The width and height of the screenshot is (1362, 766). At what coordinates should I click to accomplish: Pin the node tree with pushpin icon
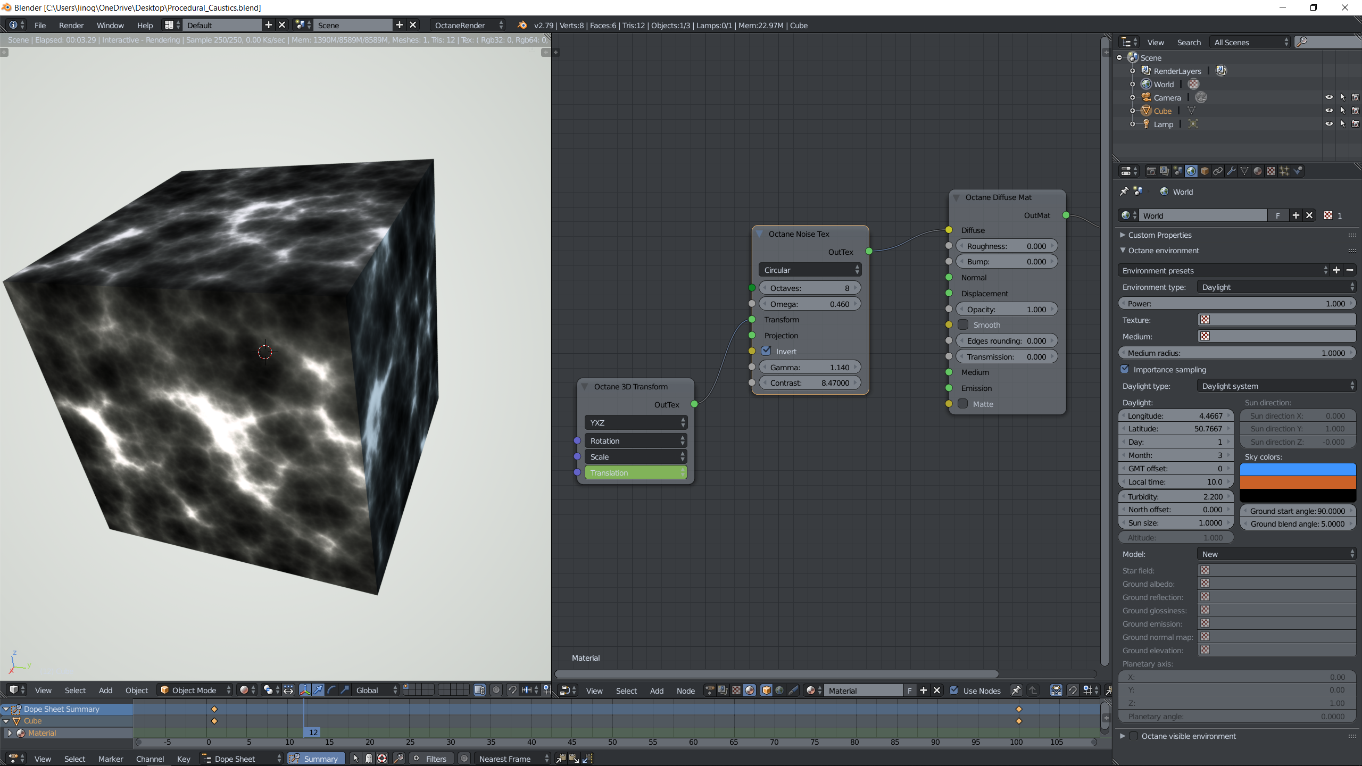click(1016, 690)
